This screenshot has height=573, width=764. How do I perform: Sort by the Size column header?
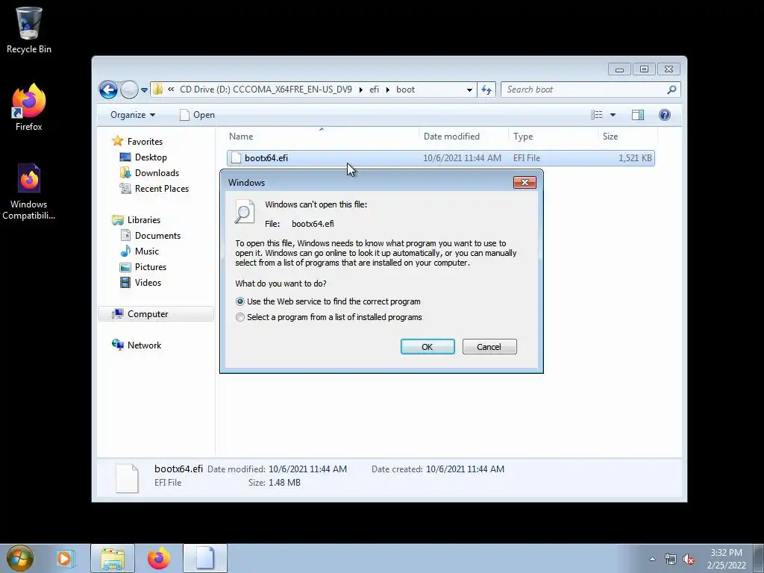pyautogui.click(x=627, y=137)
